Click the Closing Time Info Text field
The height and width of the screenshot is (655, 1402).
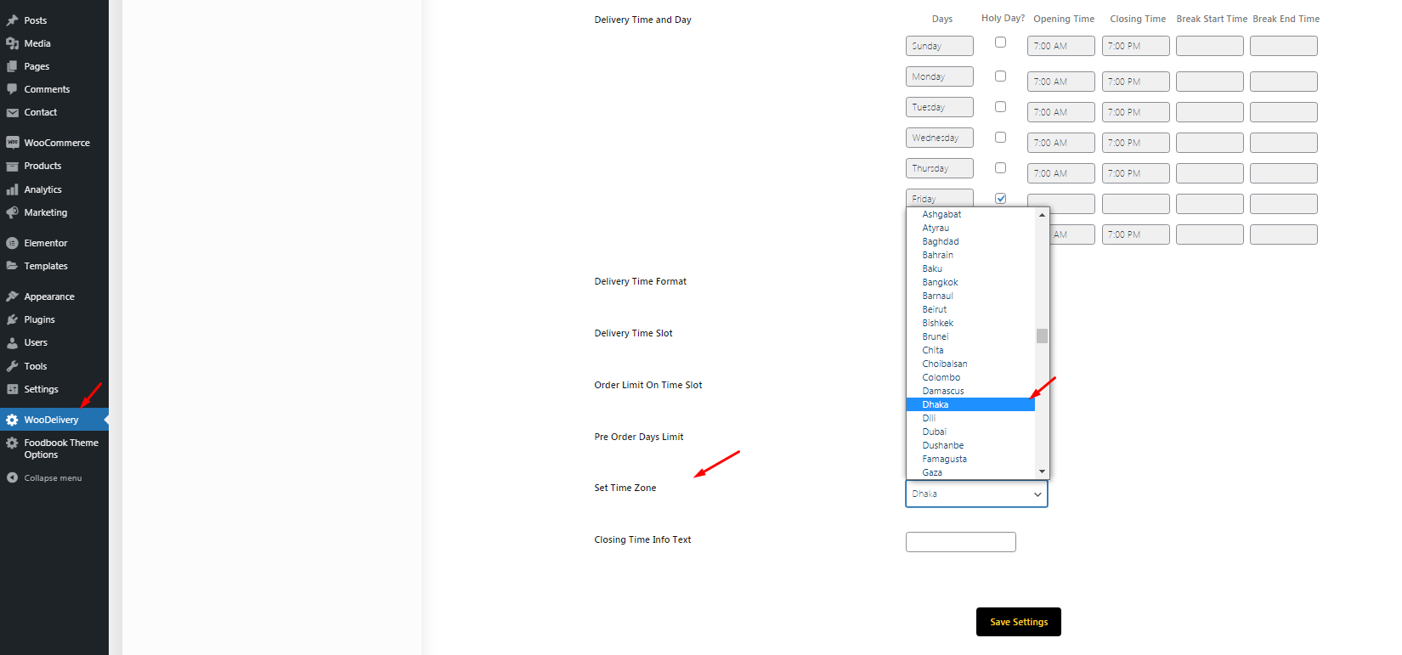[x=960, y=542]
